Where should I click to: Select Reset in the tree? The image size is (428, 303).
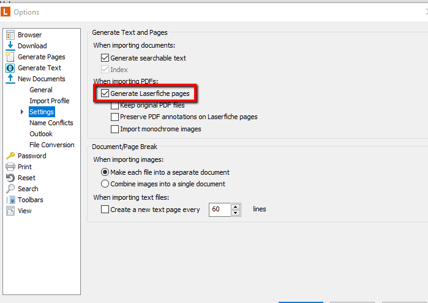point(26,178)
